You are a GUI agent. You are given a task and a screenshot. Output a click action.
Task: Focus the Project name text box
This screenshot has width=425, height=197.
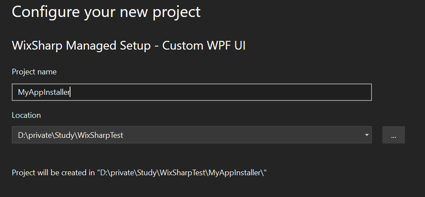click(x=192, y=92)
